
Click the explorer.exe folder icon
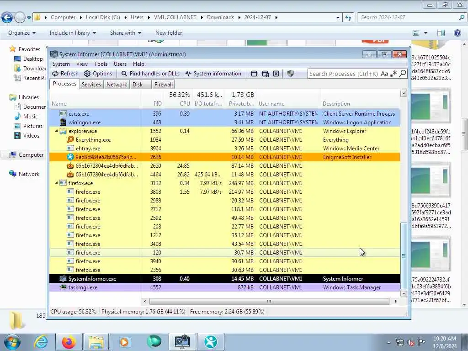coord(63,131)
